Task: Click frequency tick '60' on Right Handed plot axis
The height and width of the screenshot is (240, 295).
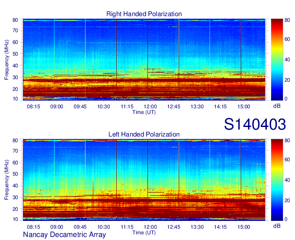Action: point(15,42)
